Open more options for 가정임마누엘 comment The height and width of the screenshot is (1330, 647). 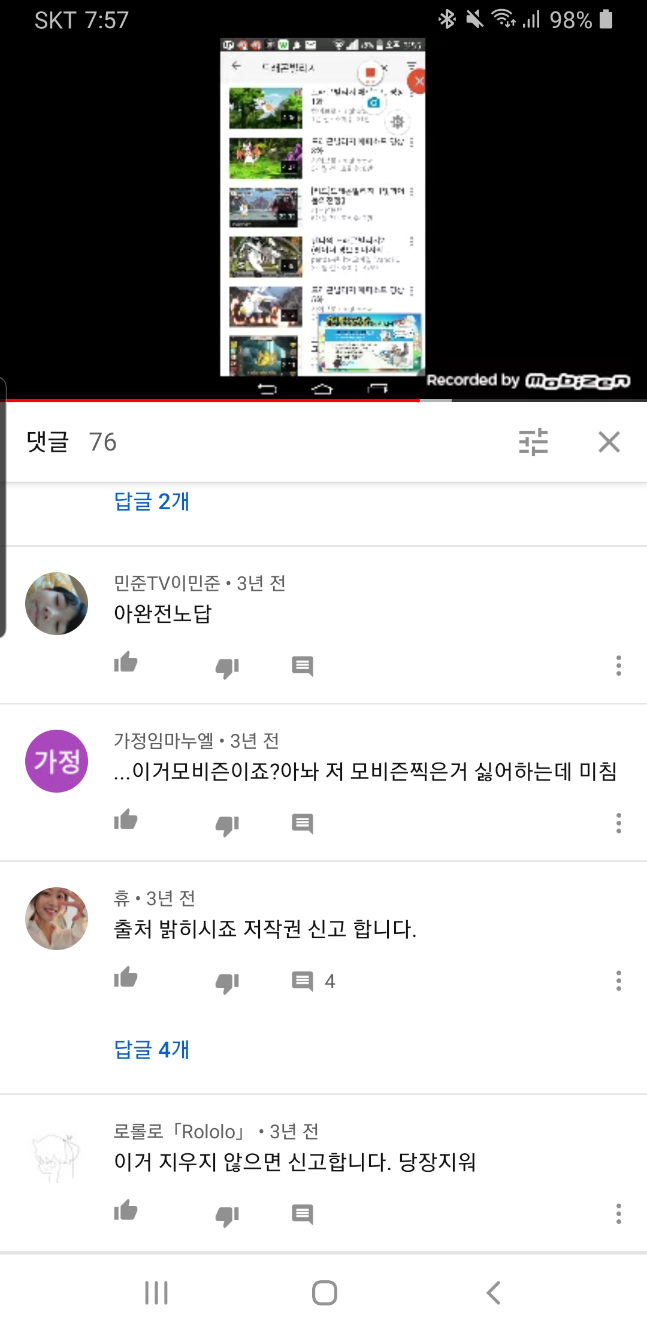click(x=618, y=823)
